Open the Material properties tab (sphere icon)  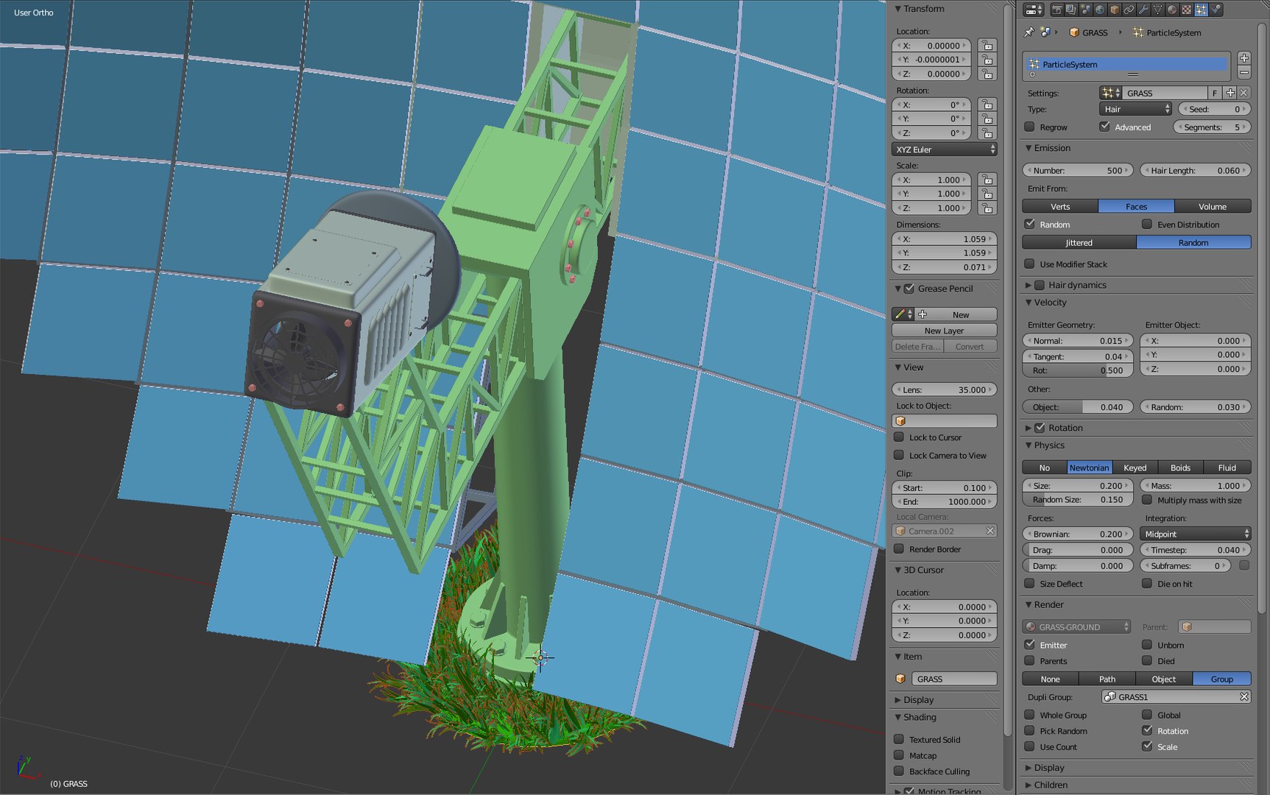tap(1172, 10)
